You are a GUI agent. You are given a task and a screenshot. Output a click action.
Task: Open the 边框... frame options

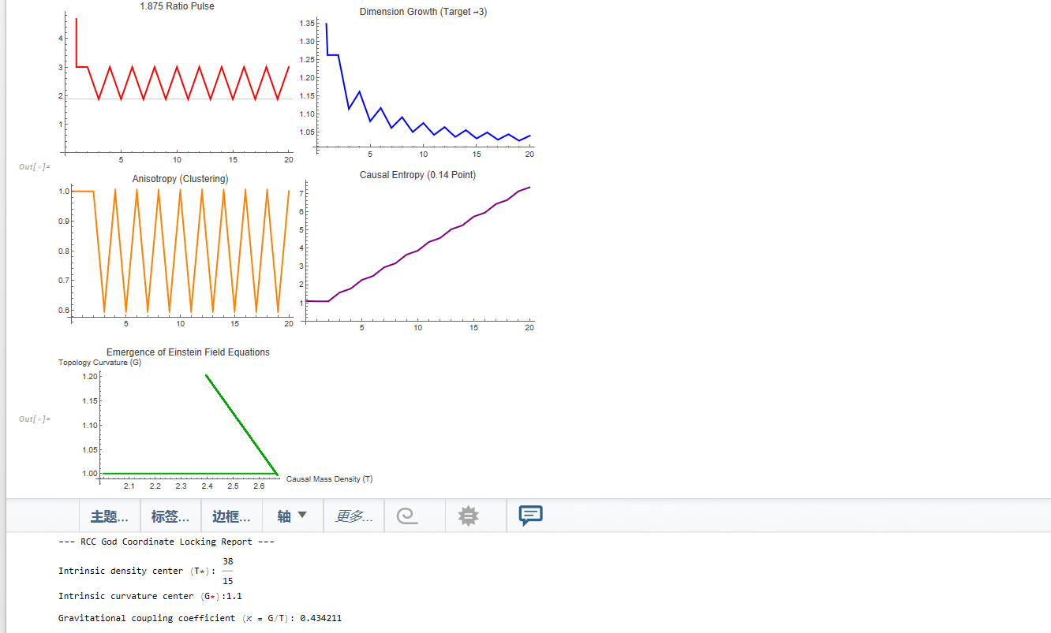231,516
